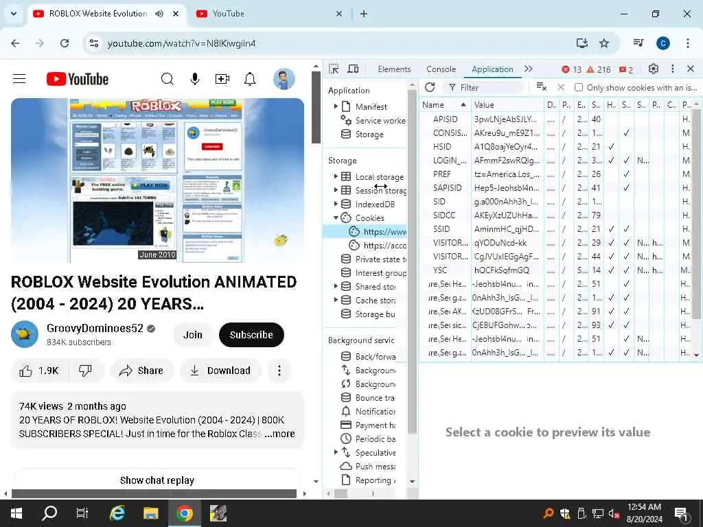Expand Local storage tree node
The height and width of the screenshot is (527, 703).
point(336,176)
